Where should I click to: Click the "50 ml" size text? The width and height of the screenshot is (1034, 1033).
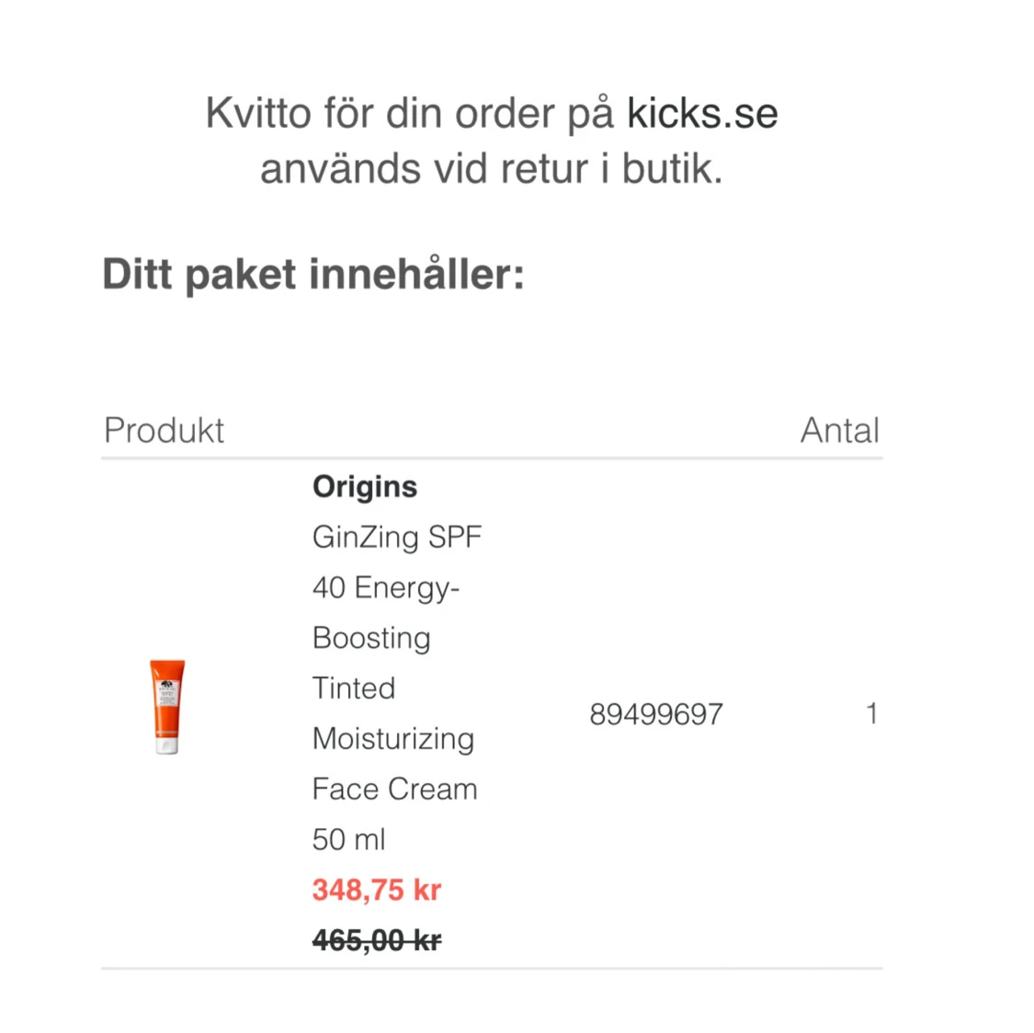pos(349,839)
